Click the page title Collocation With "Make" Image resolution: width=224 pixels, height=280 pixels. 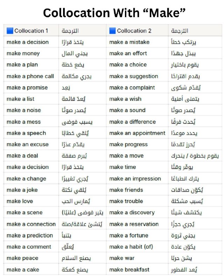tap(114, 13)
